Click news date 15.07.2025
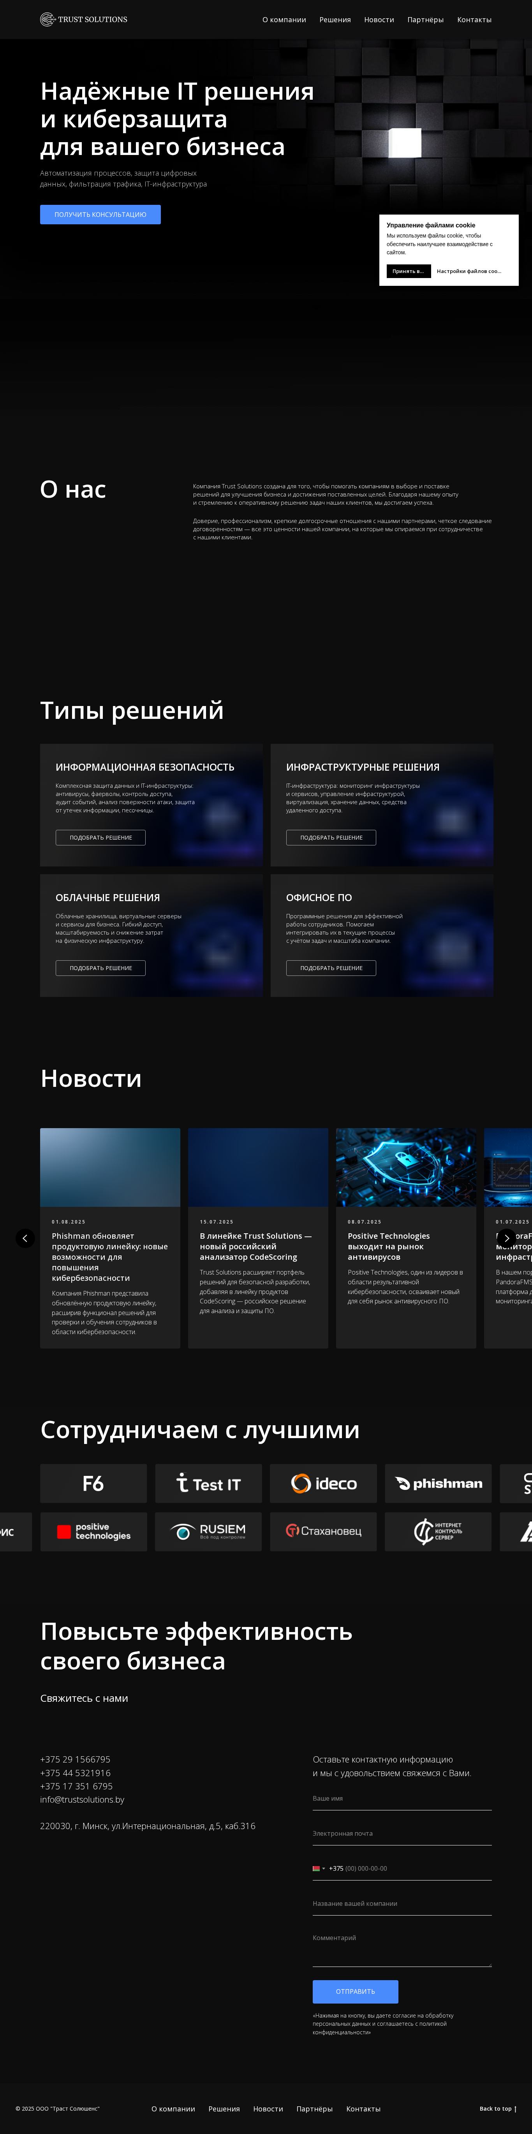The height and width of the screenshot is (2134, 532). (216, 1221)
